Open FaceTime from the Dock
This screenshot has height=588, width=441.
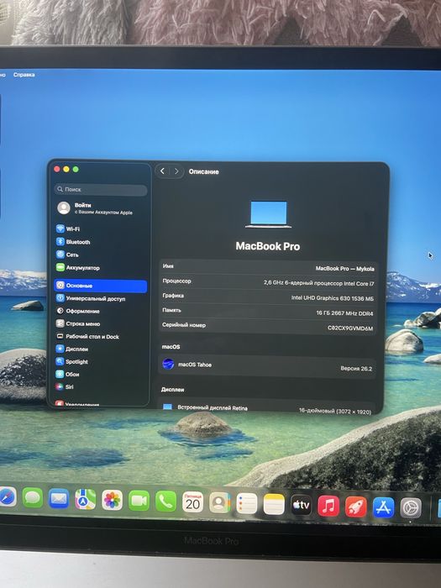139,501
